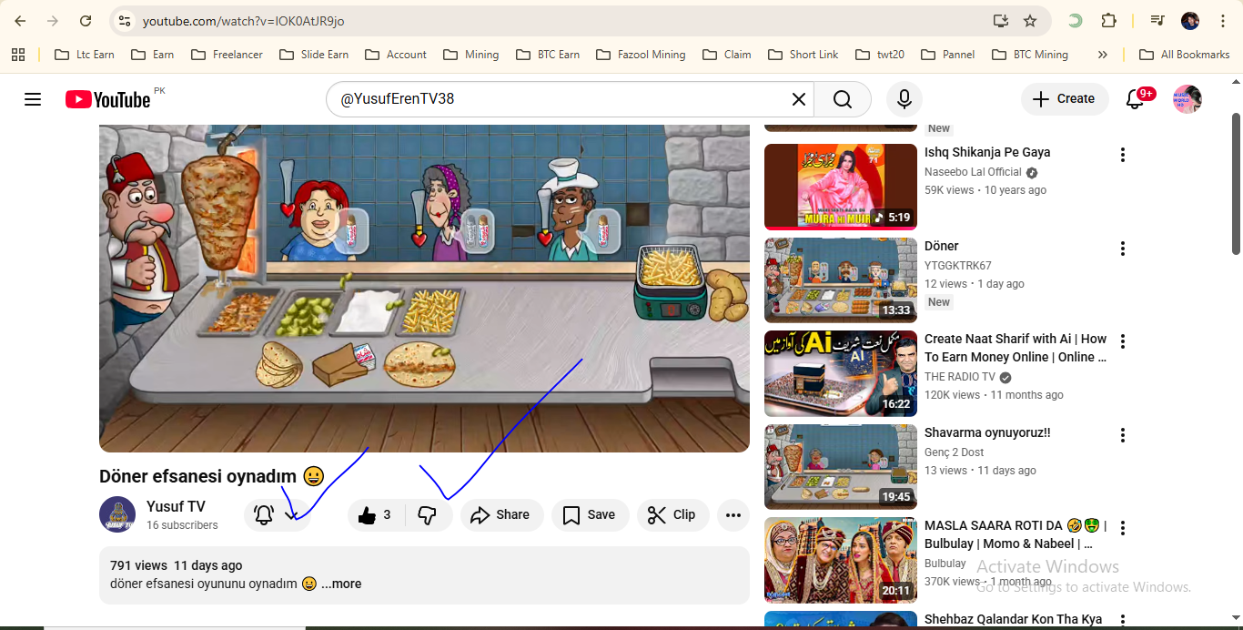The image size is (1243, 630).
Task: Open YouTube notifications bell
Action: click(x=1135, y=99)
